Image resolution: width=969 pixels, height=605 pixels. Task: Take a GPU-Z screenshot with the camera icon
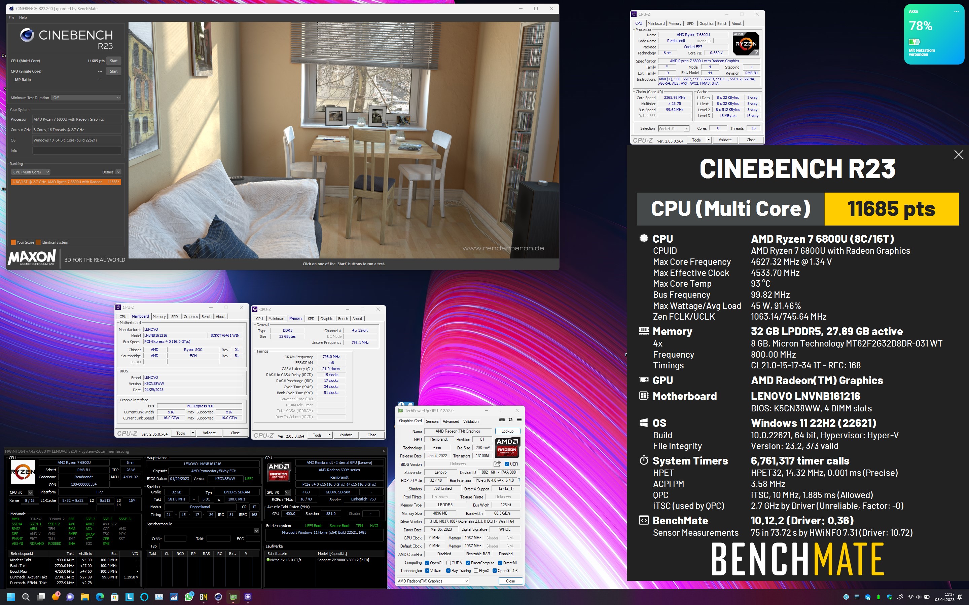point(502,419)
